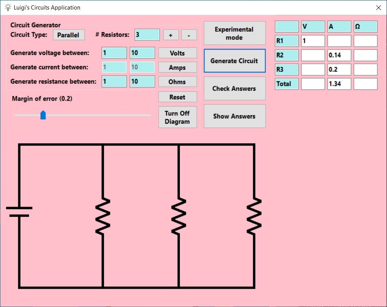
Task: Click the A column header cell
Action: (x=339, y=26)
